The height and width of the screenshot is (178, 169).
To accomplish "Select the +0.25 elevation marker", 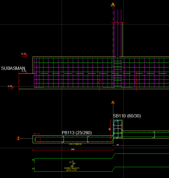I will [24, 54].
